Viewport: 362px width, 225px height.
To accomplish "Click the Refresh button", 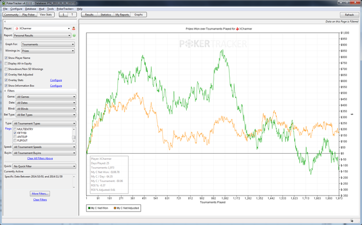I will click(x=349, y=15).
